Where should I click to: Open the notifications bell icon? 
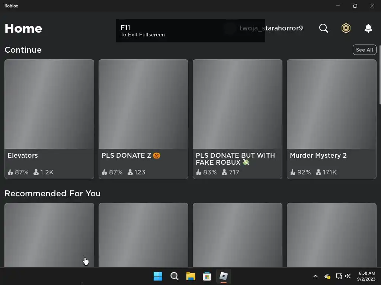click(368, 28)
